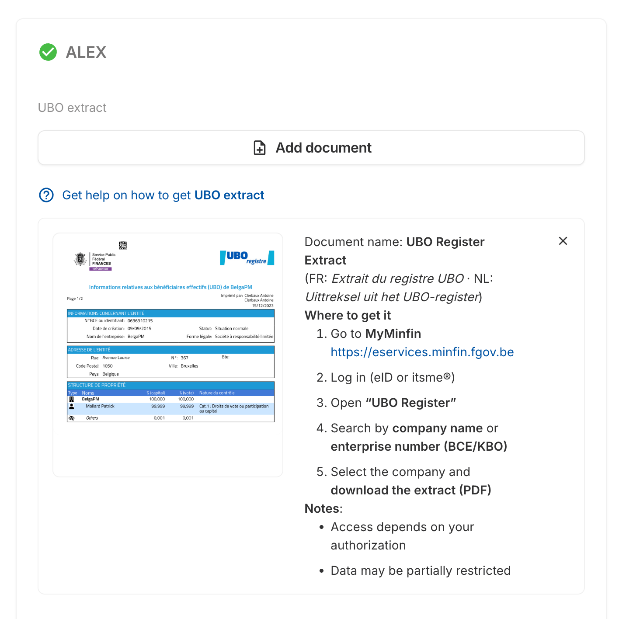This screenshot has width=619, height=619.
Task: Click the ALEX heading text
Action: tap(86, 52)
